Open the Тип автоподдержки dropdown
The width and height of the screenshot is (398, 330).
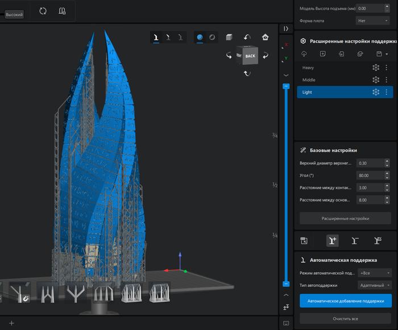tap(374, 285)
